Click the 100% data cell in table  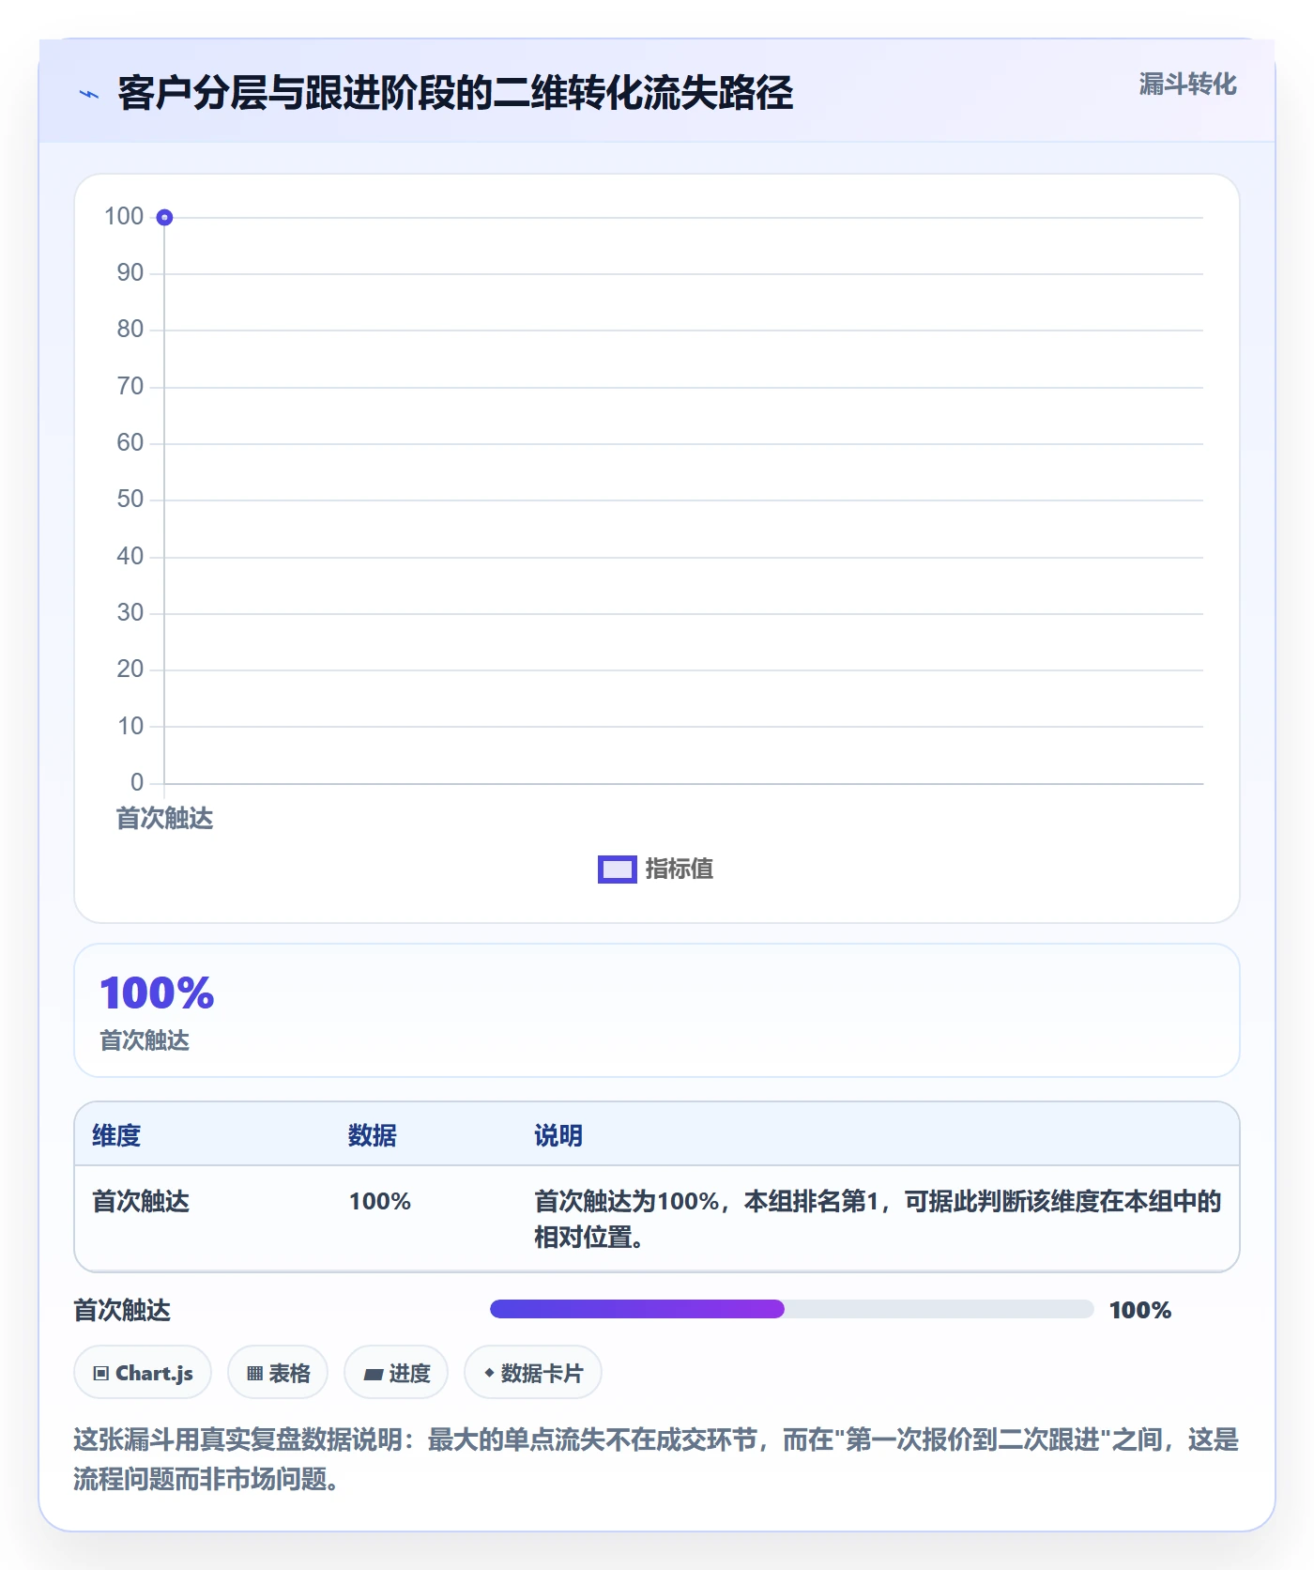(x=380, y=1201)
